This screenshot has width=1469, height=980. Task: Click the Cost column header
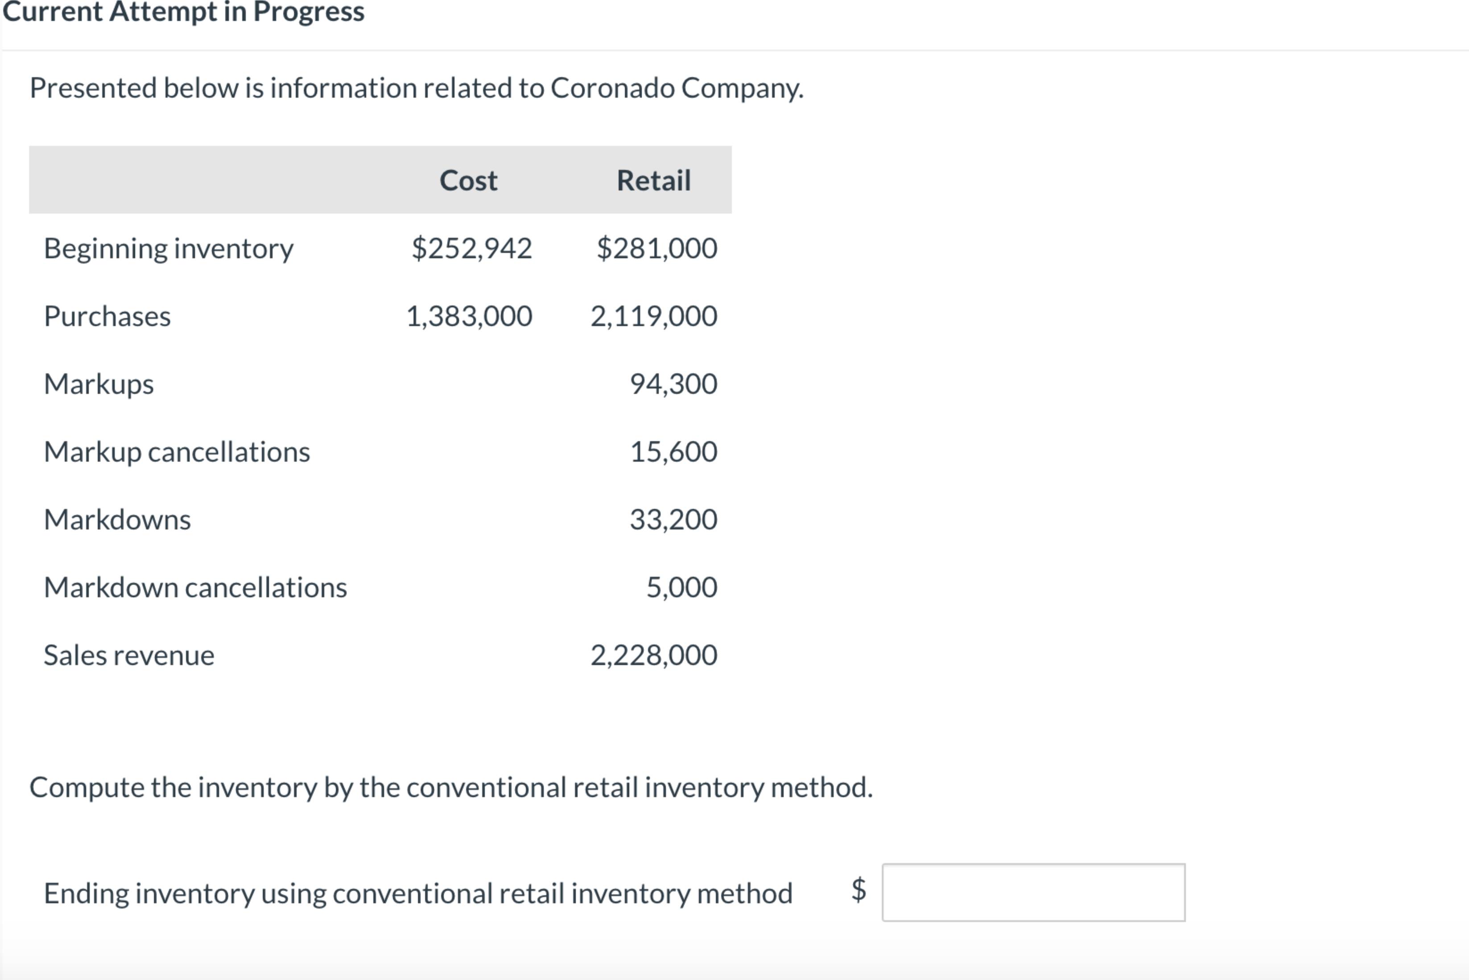(468, 181)
